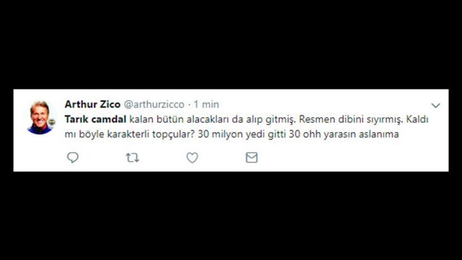462x260 pixels.
Task: Click the word 'Kaldı' at line end
Action: [x=417, y=119]
